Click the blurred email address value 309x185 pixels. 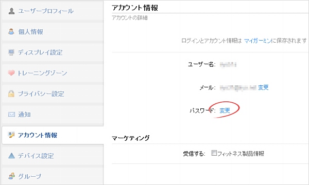(x=238, y=88)
